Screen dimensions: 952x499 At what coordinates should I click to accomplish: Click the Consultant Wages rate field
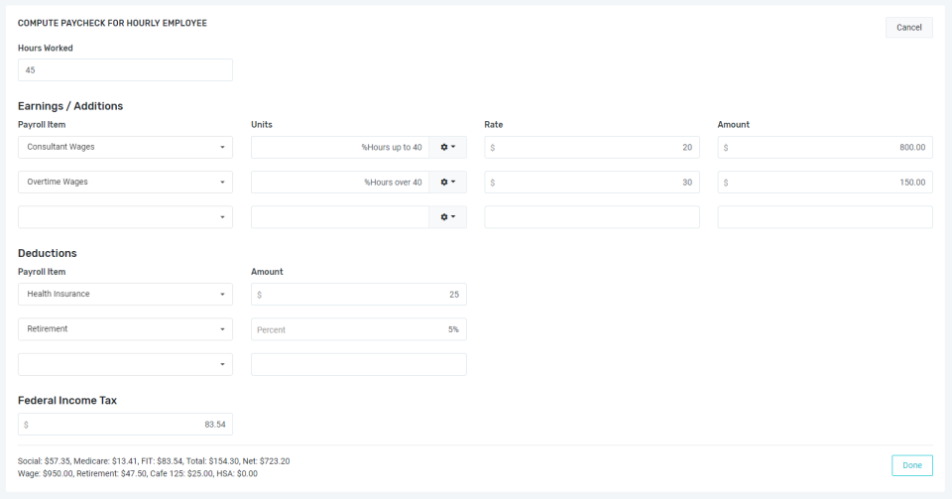click(592, 147)
